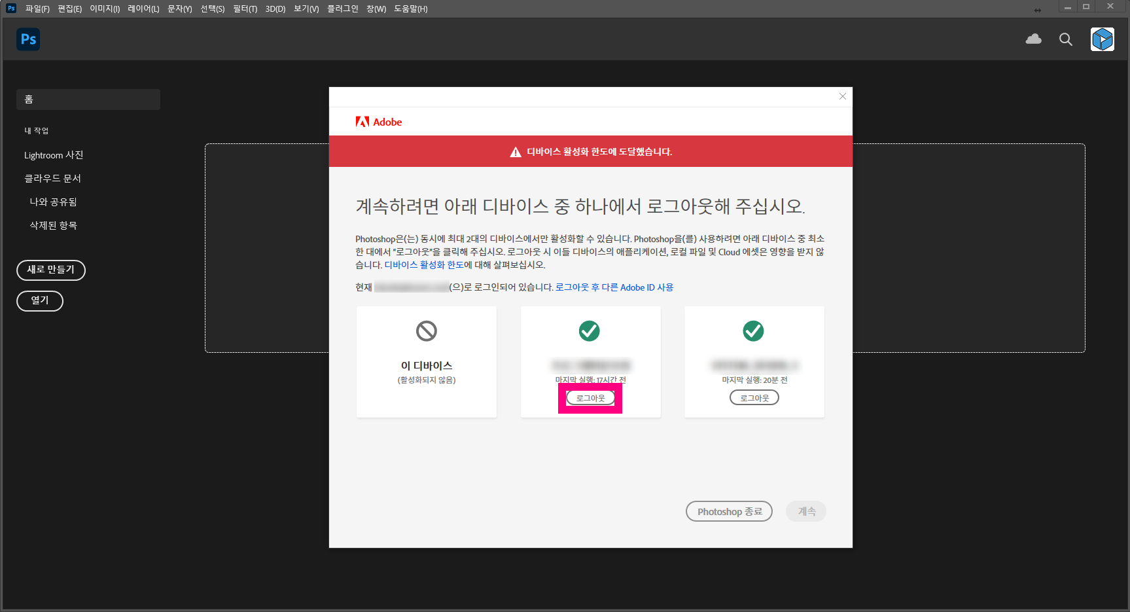The width and height of the screenshot is (1130, 612).
Task: Open 클라우드 문서 in sidebar
Action: tap(52, 178)
